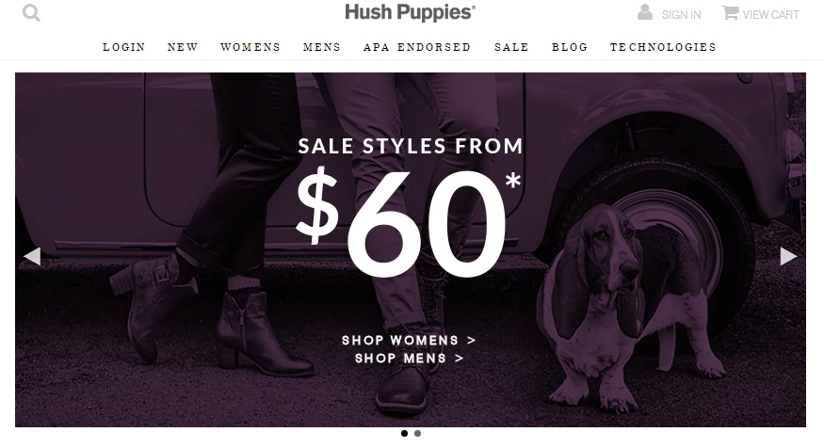This screenshot has height=448, width=824.
Task: Expand the WOMENS navigation menu
Action: pyautogui.click(x=250, y=47)
